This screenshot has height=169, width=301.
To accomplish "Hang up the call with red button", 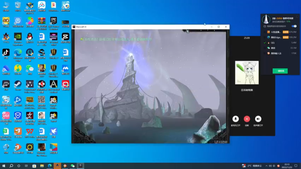I will coord(247,119).
